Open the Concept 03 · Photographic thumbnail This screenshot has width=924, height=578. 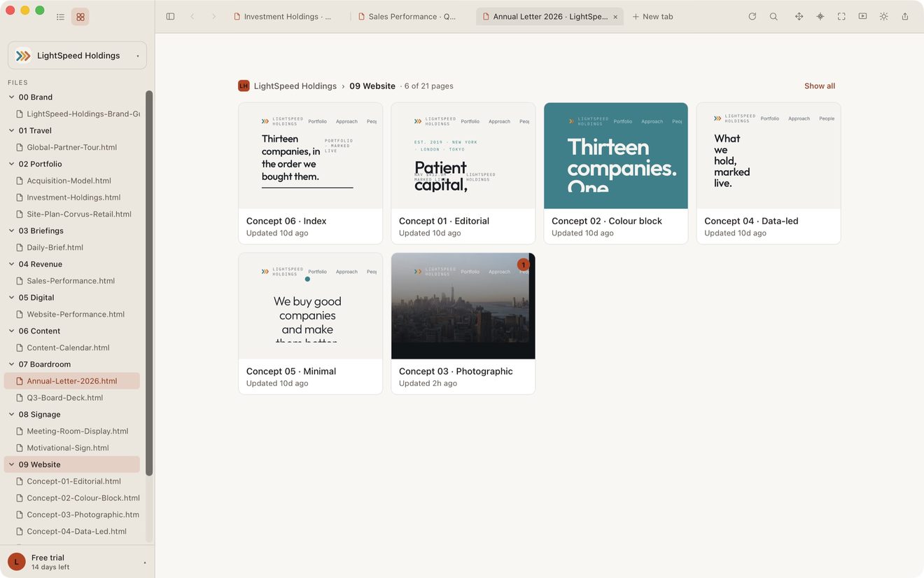(463, 306)
